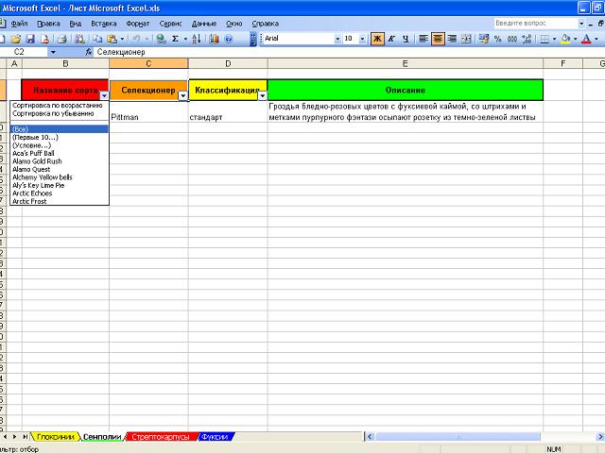Click the AutoSum sigma icon
This screenshot has height=453, width=605.
point(176,39)
